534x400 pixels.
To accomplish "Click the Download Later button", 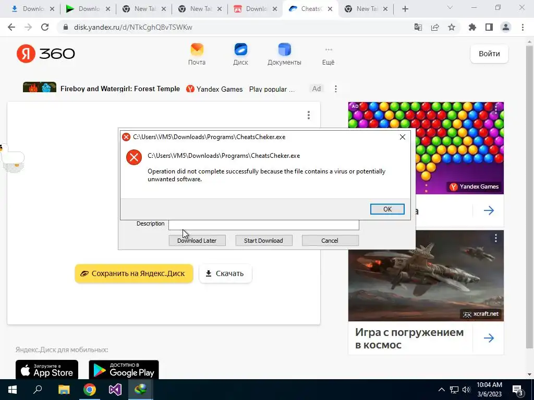I will point(197,241).
